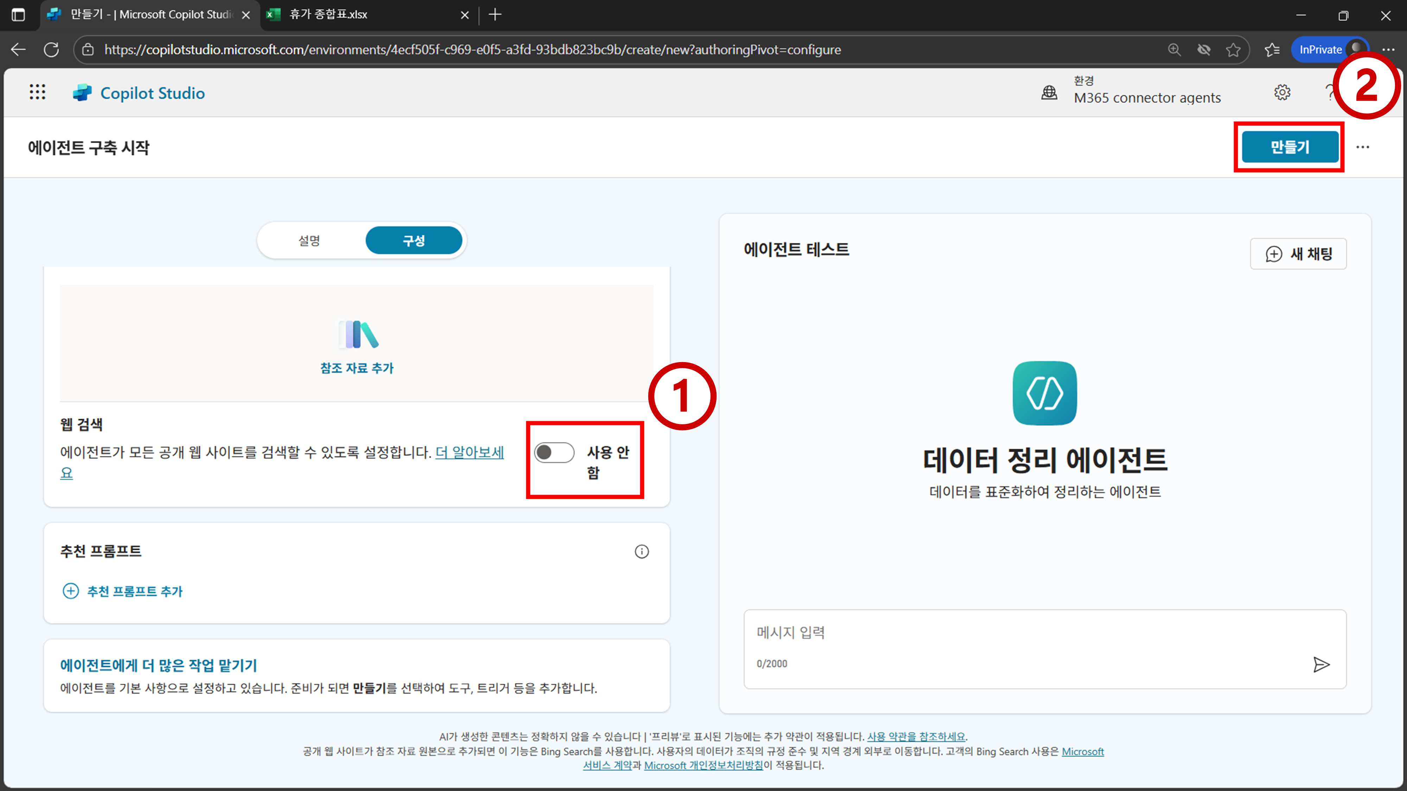The height and width of the screenshot is (791, 1407).
Task: Click the send message arrow icon
Action: [x=1321, y=664]
